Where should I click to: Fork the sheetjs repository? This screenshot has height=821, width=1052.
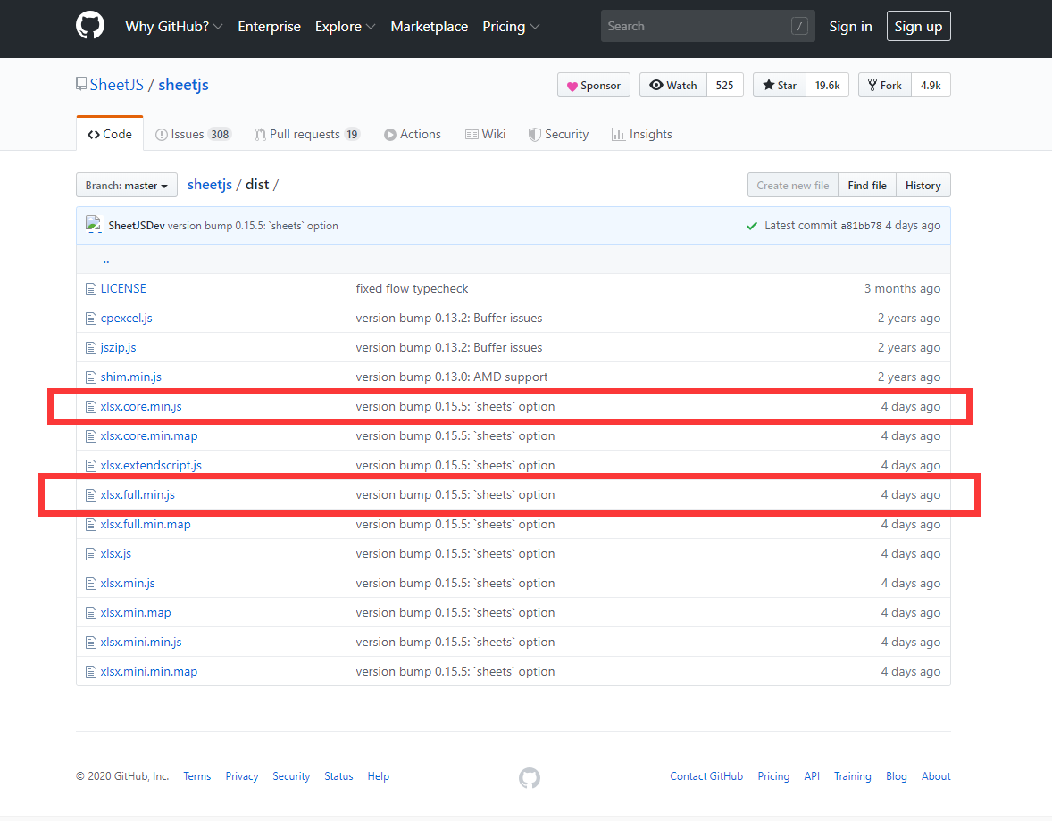pyautogui.click(x=885, y=85)
